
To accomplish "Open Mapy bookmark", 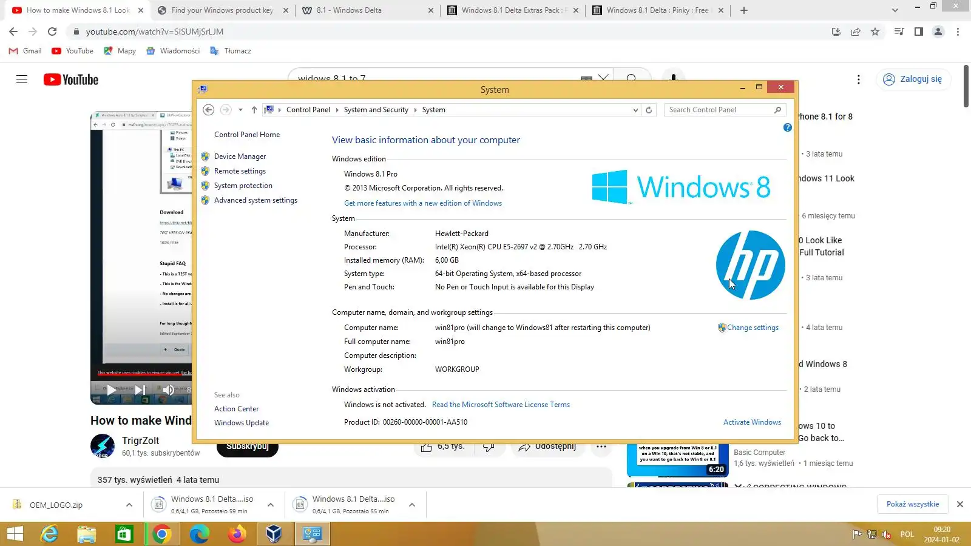I will pos(120,51).
